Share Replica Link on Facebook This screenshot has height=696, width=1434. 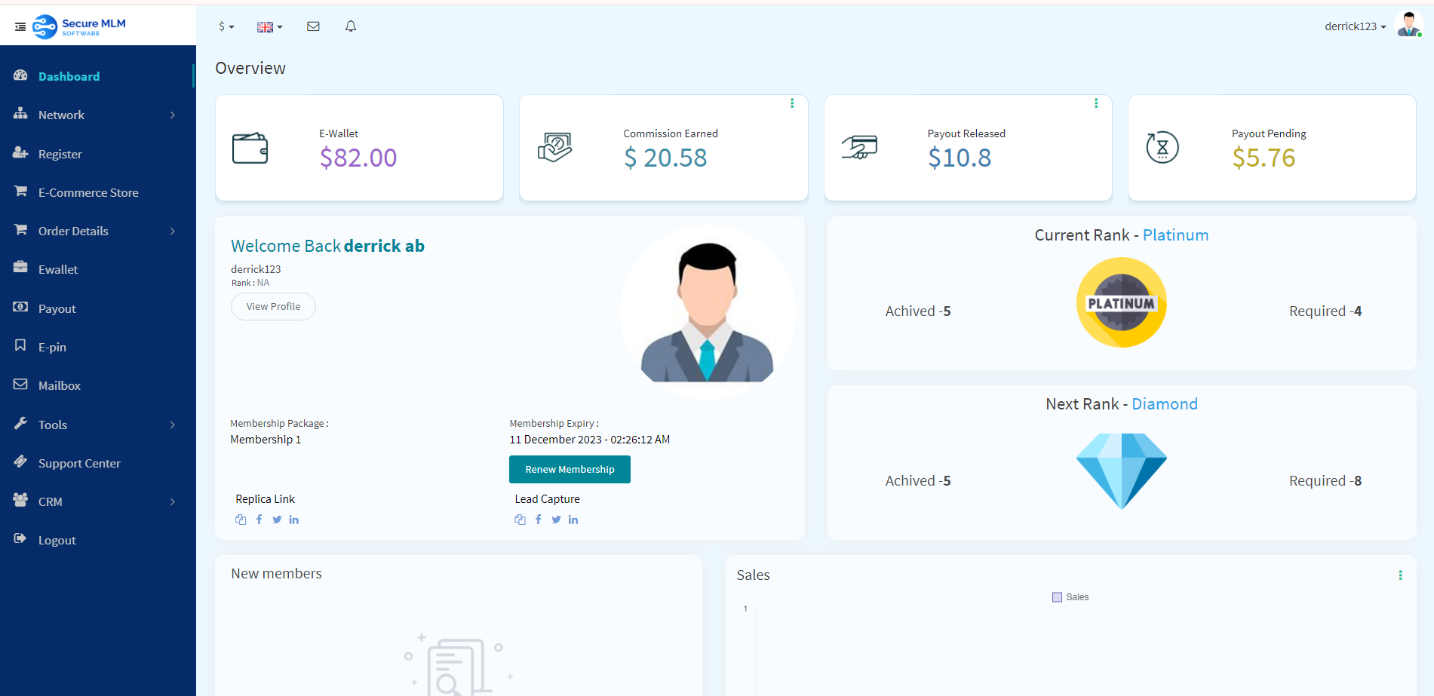coord(259,520)
